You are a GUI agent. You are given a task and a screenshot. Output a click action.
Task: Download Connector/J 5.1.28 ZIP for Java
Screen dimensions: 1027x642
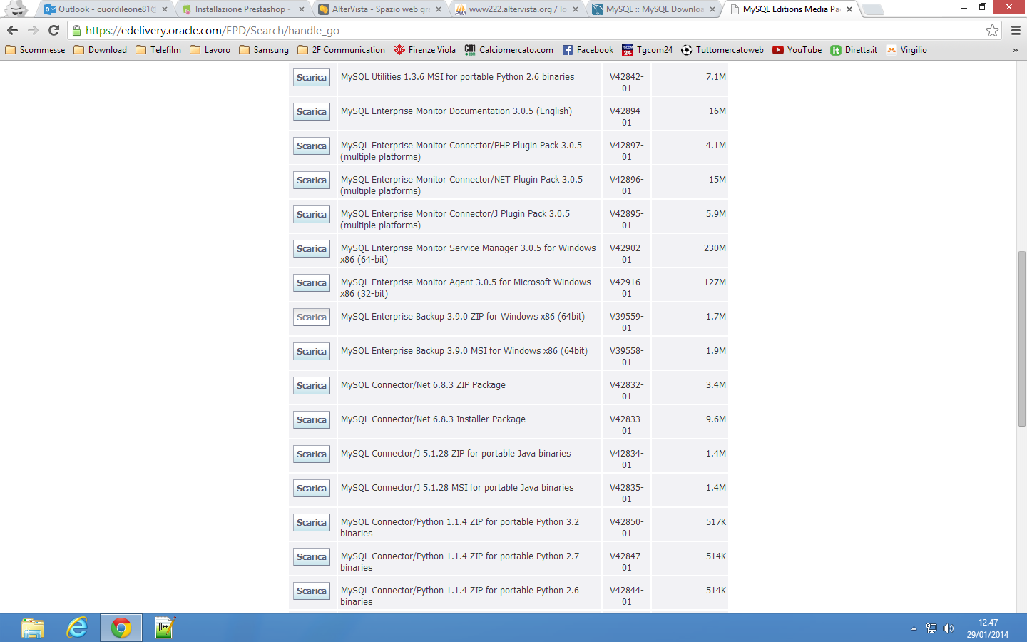[x=312, y=454]
